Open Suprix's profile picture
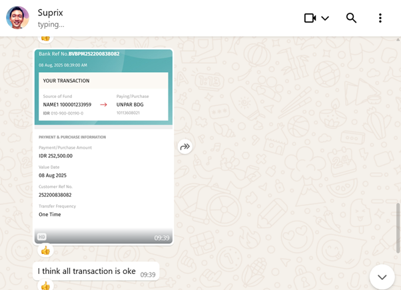The image size is (401, 290). tap(17, 17)
